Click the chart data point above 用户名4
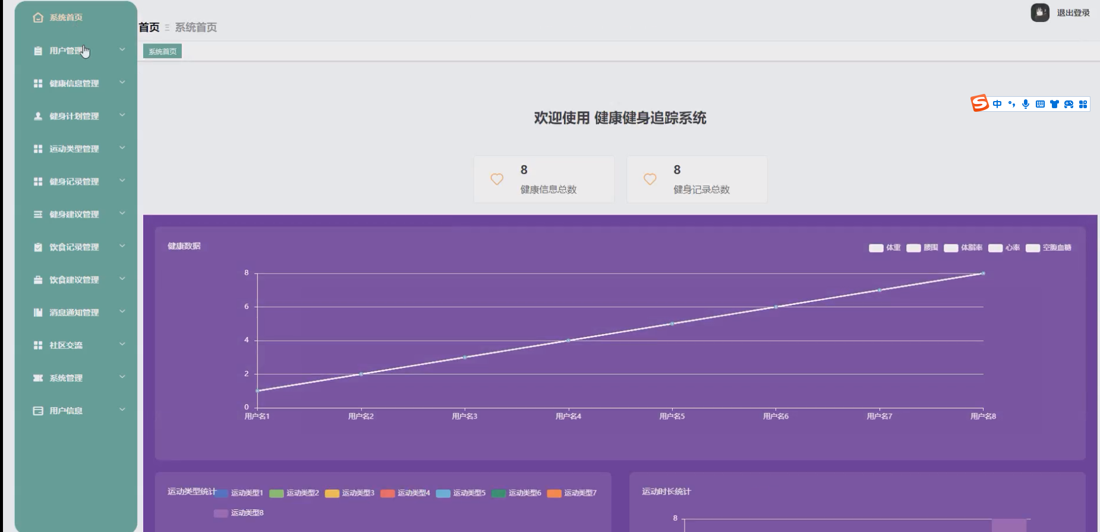Viewport: 1100px width, 532px height. pyautogui.click(x=569, y=341)
